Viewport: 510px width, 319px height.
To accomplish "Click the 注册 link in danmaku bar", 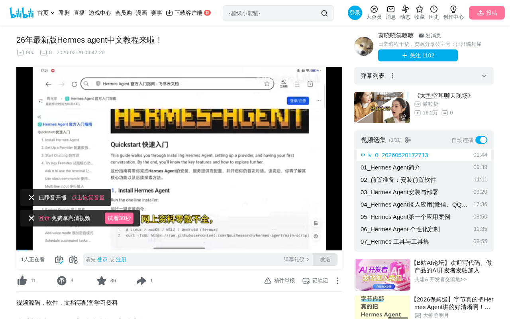I will point(121,260).
